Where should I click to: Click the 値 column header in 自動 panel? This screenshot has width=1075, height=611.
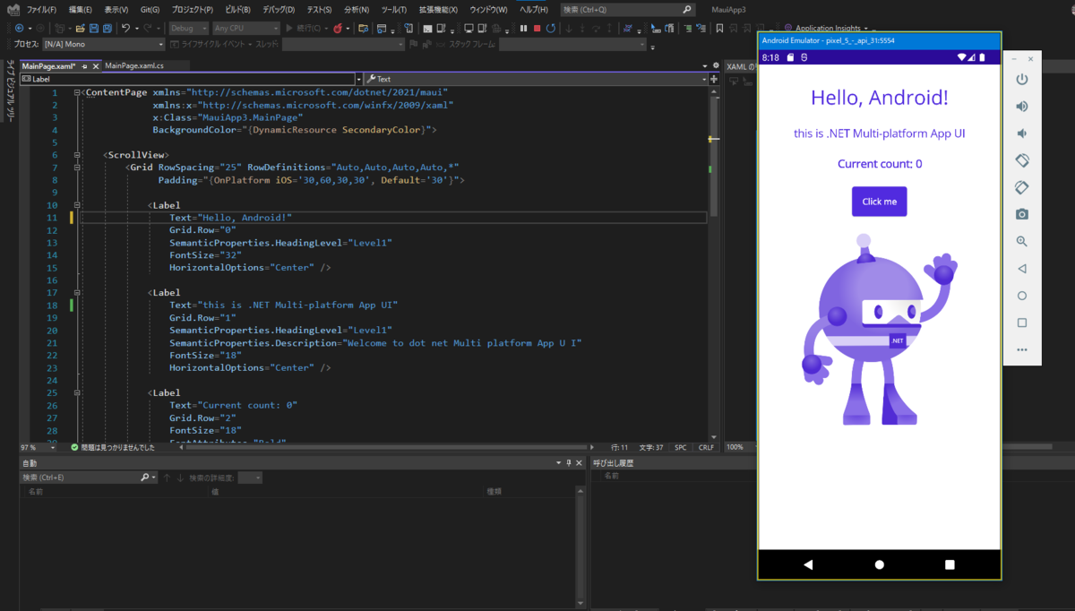215,491
